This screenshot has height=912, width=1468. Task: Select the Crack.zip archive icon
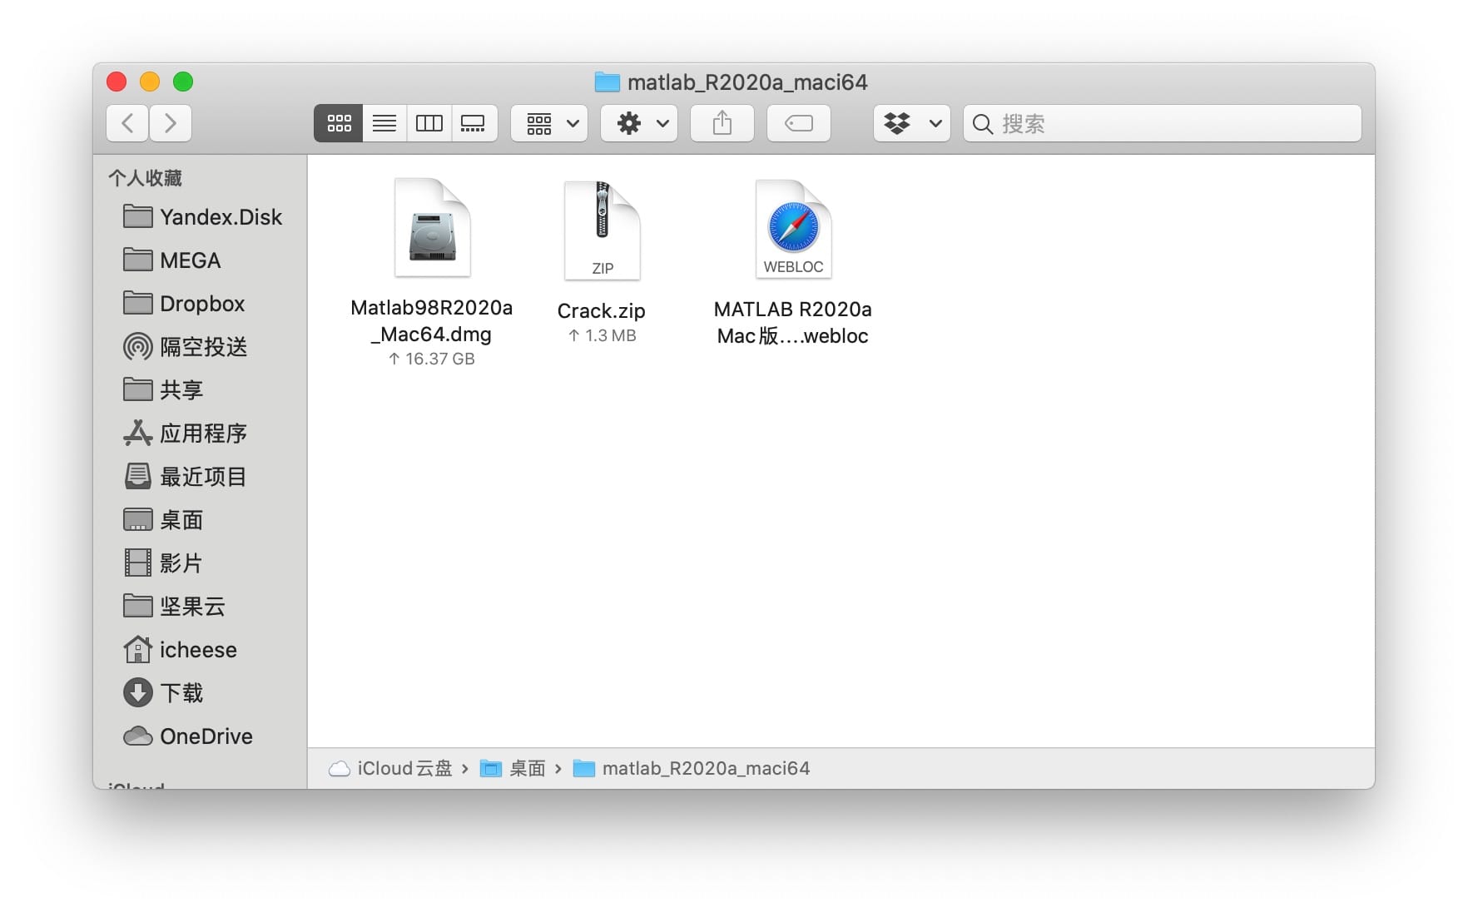coord(603,230)
